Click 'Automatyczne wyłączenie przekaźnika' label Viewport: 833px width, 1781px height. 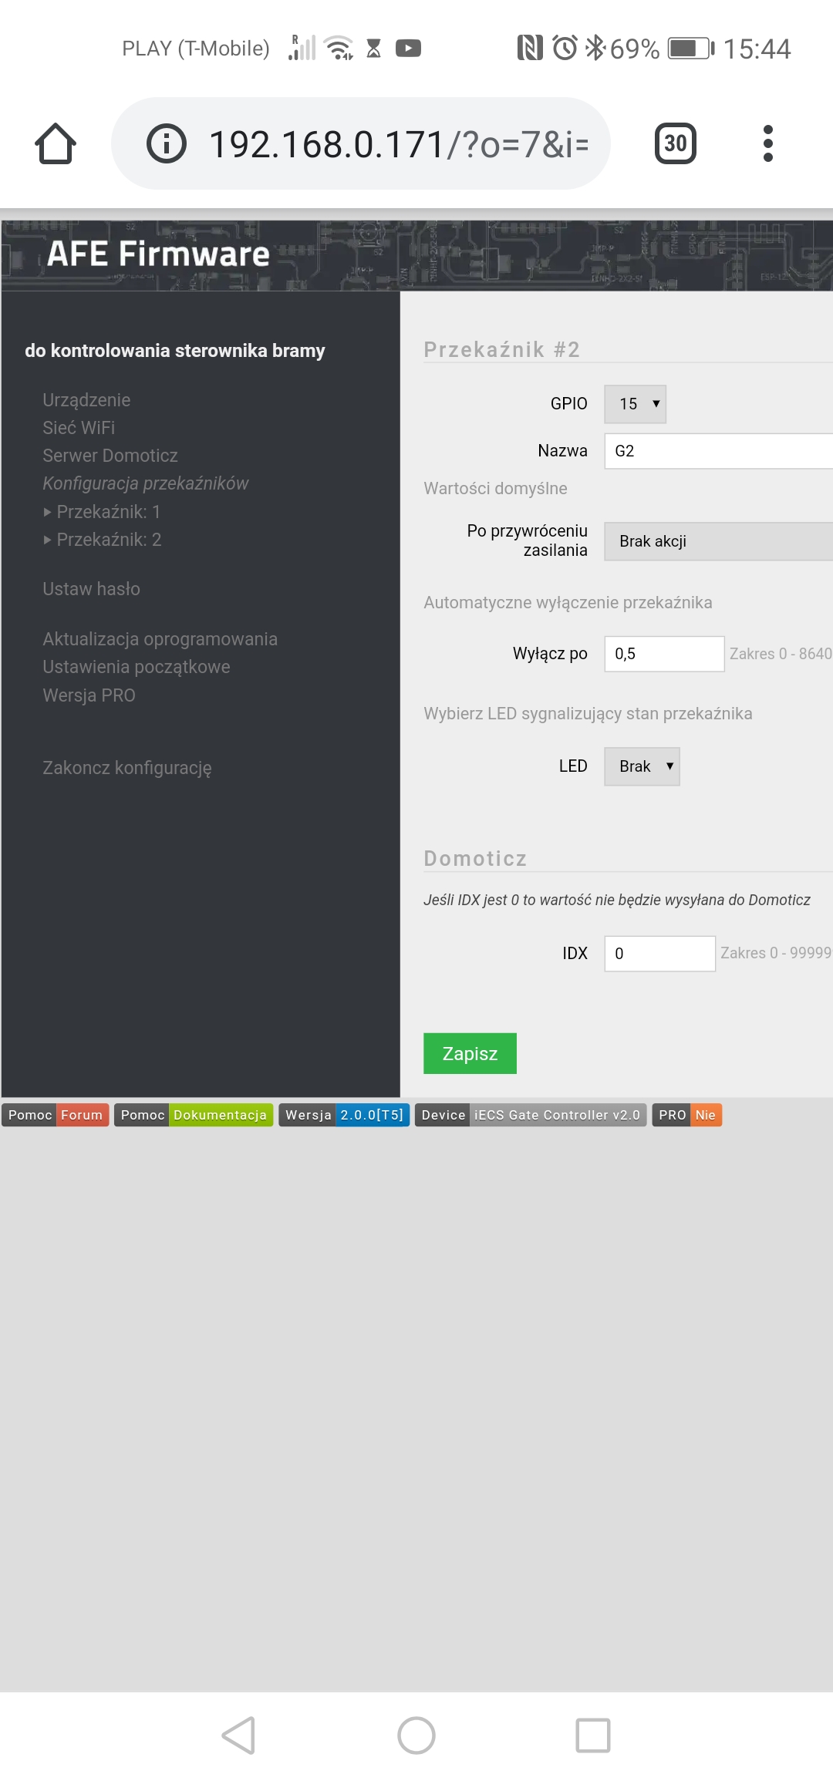(568, 602)
